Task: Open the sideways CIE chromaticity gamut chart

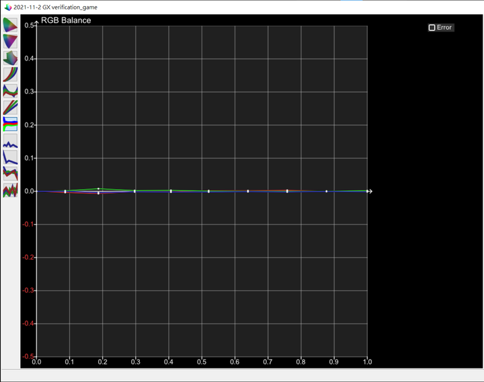Action: click(x=10, y=25)
